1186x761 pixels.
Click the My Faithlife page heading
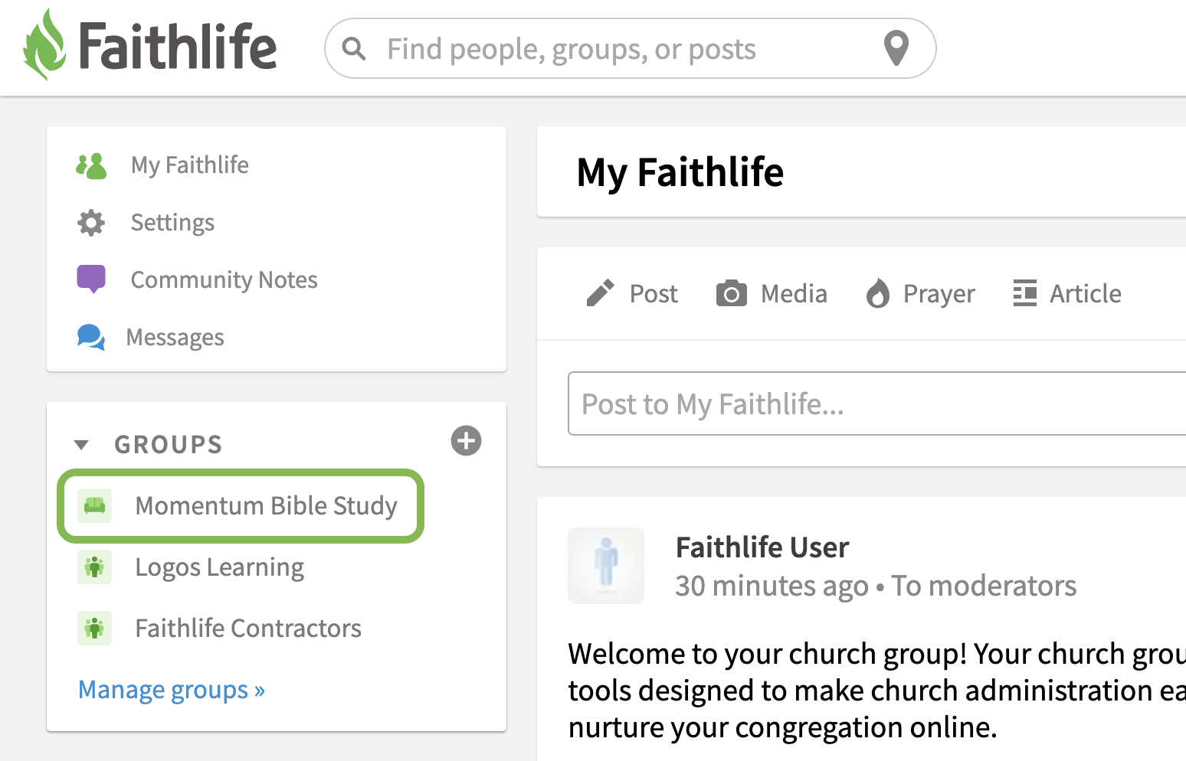pyautogui.click(x=680, y=172)
